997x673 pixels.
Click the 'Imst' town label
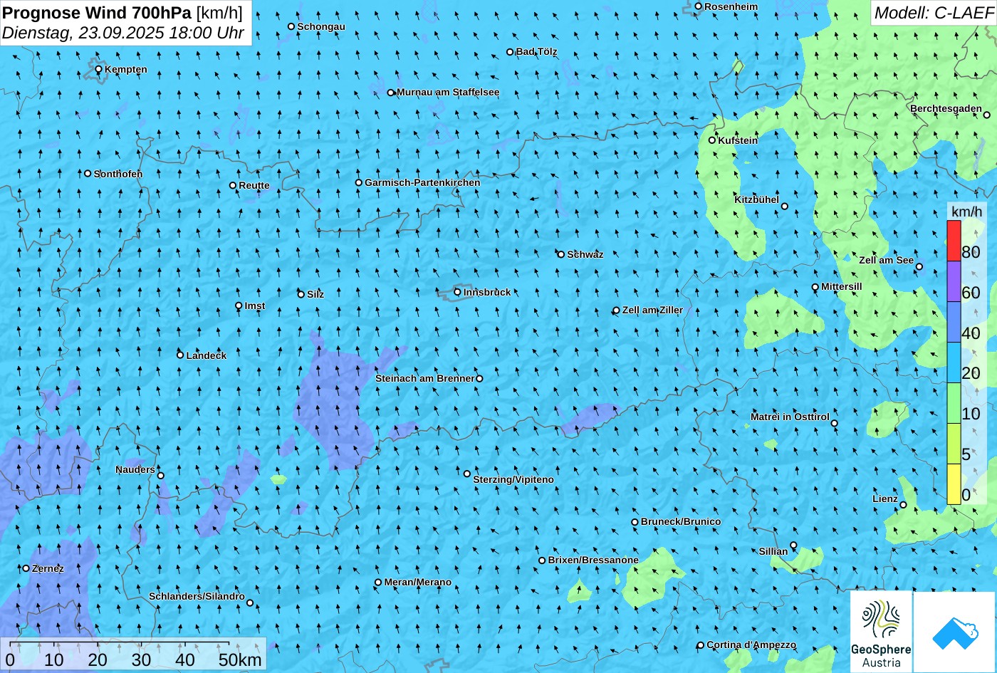255,306
